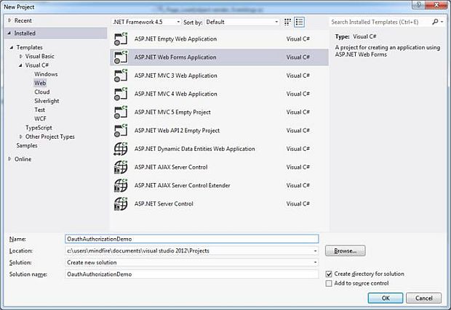Select ASP.NET MVC 5 Empty Project text

(172, 113)
